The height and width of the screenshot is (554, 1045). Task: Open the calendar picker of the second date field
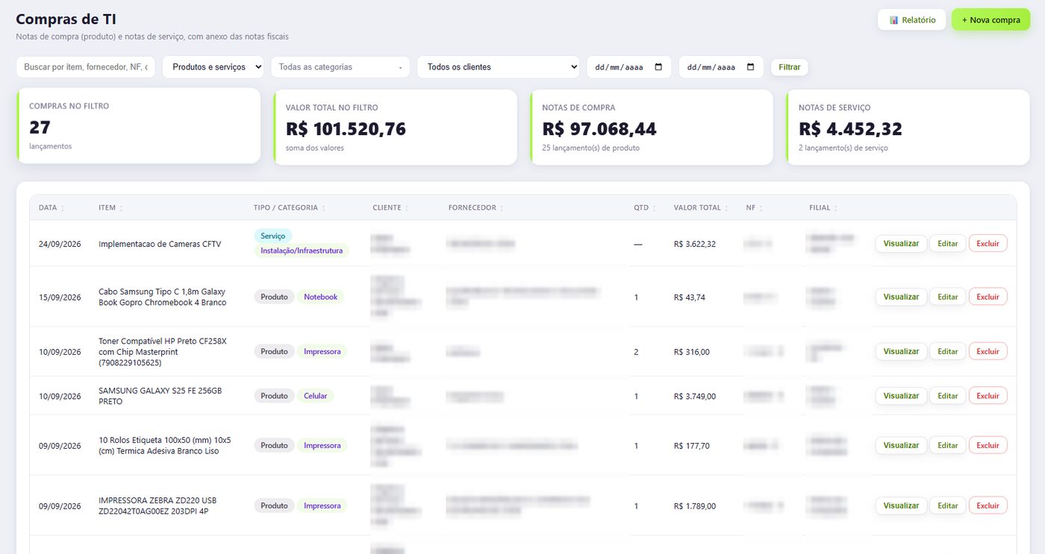[x=750, y=67]
